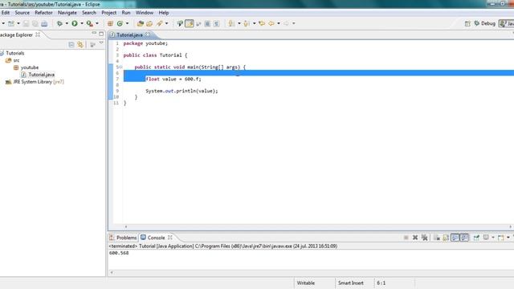Click the Print icon in toolbar
The image size is (514, 289).
tap(44, 23)
